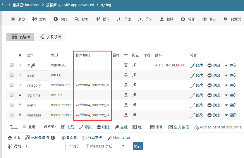
Task: Click the primary key icon below table
Action: 116,127
